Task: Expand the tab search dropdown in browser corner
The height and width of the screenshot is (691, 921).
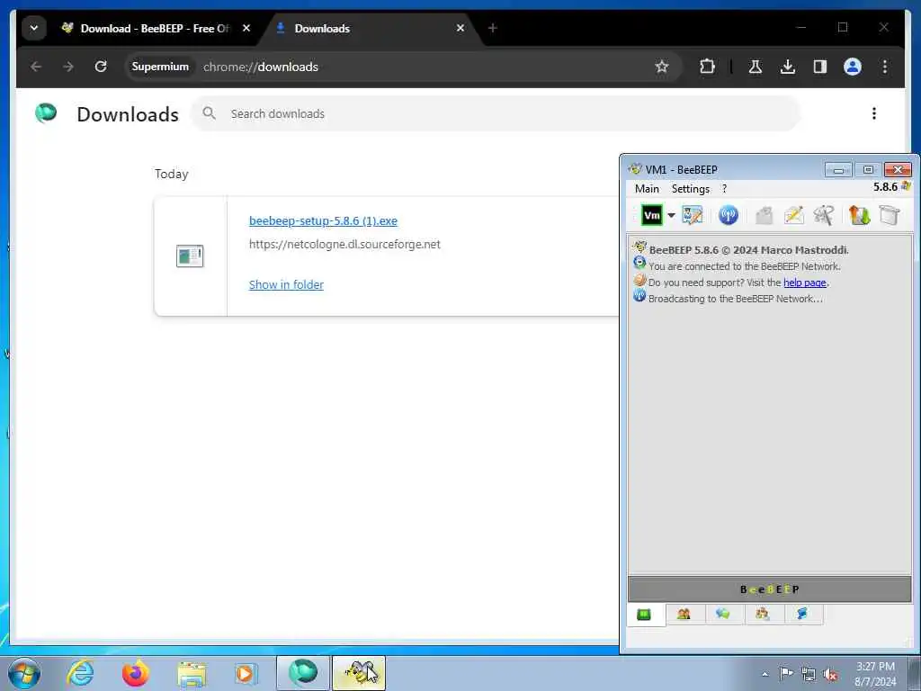Action: tap(34, 28)
